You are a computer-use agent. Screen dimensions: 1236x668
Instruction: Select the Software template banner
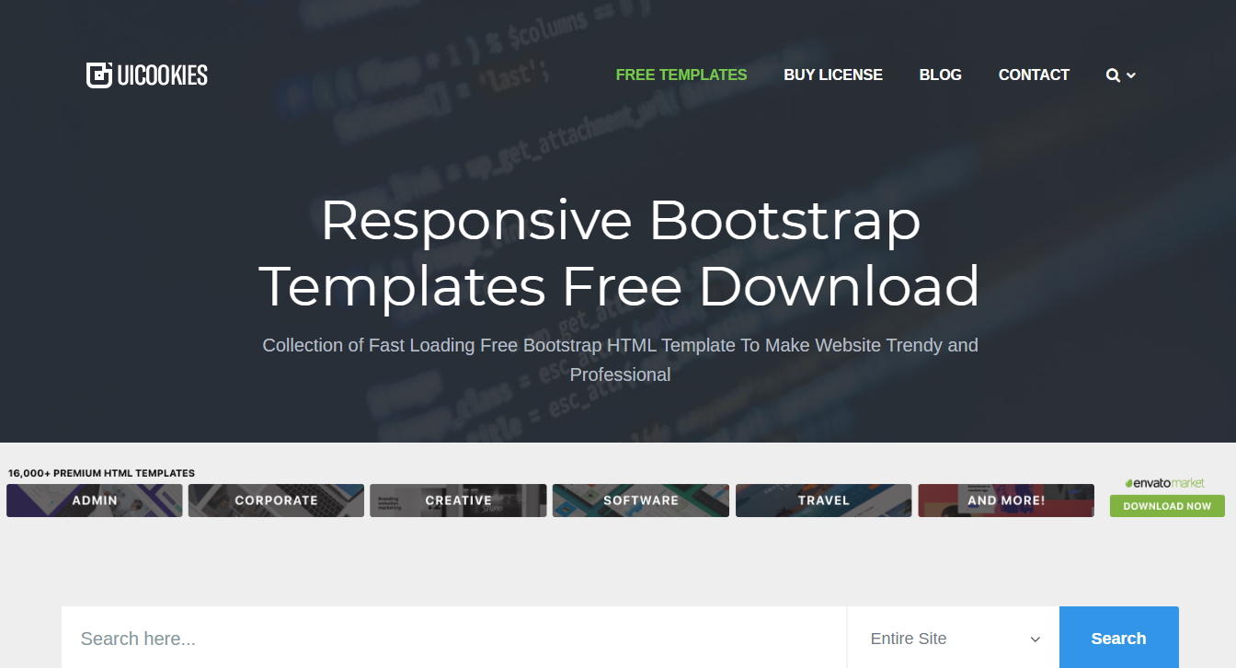coord(641,501)
